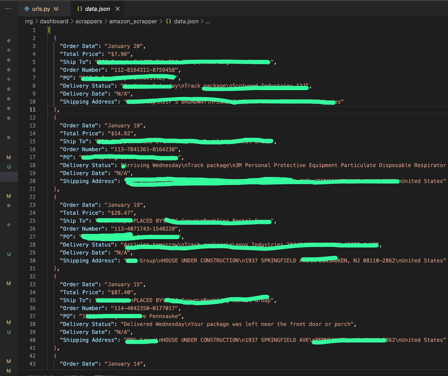448x376 pixels.
Task: Open the rrg breadcrumb folder
Action: pyautogui.click(x=29, y=21)
